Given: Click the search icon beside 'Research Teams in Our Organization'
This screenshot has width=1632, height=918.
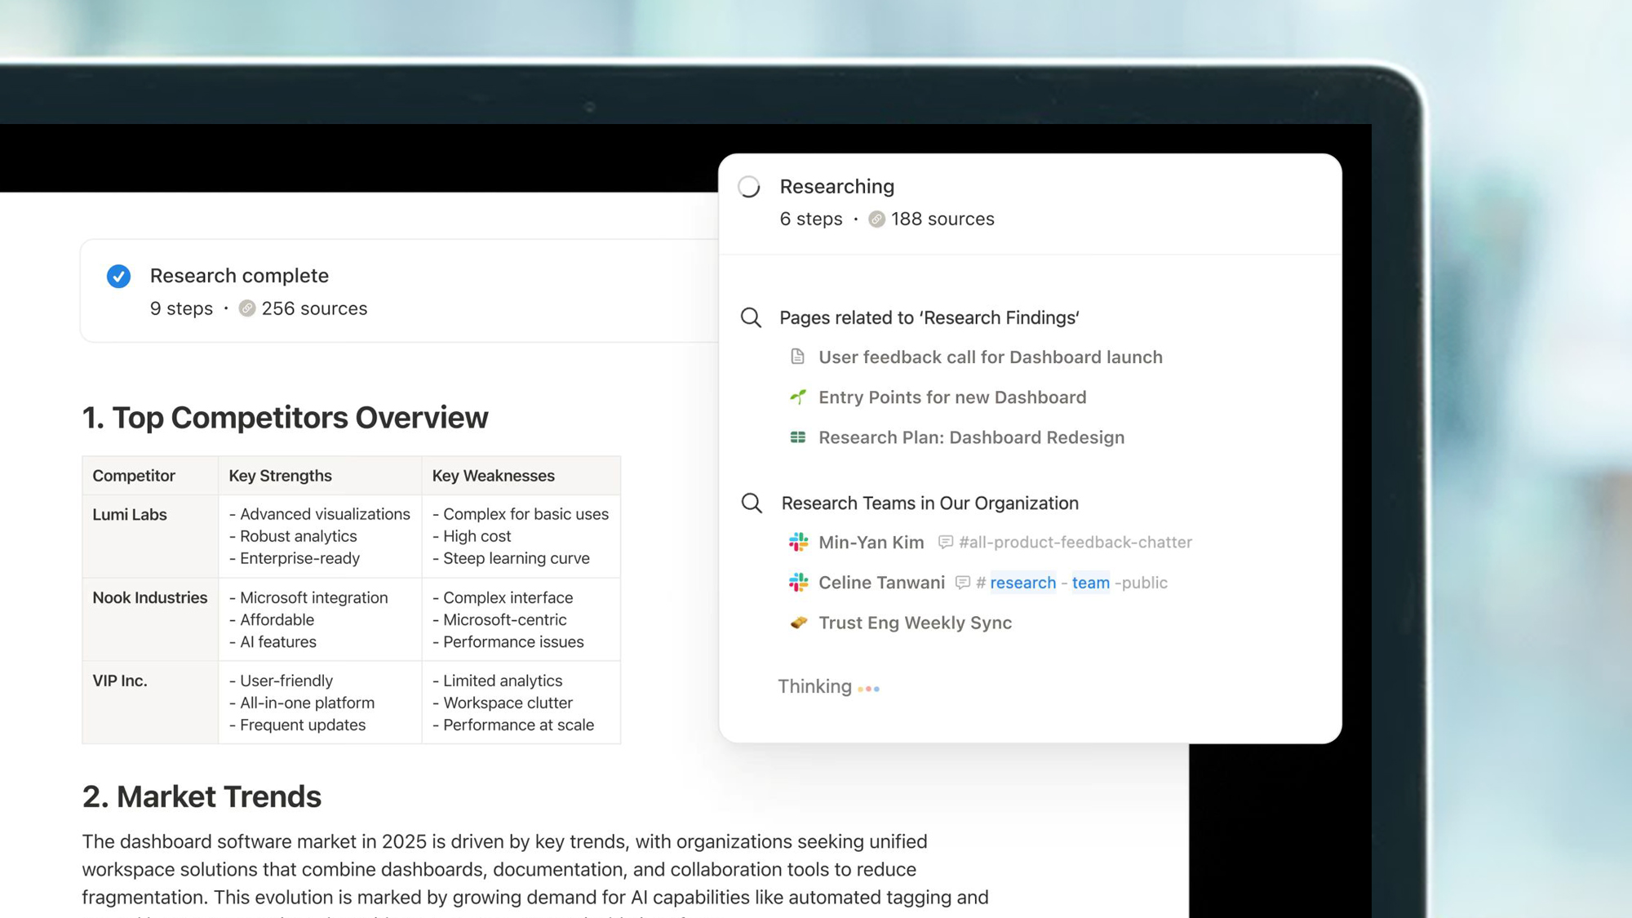Looking at the screenshot, I should click(751, 503).
